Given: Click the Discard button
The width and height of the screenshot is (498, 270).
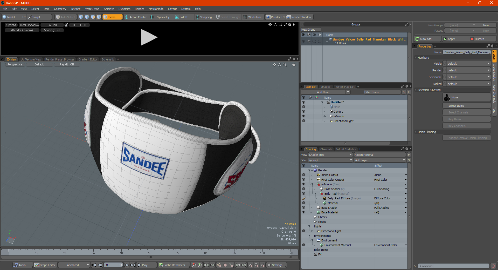Looking at the screenshot, I should [x=483, y=39].
